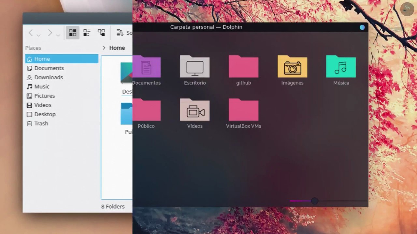Expand breadcrumb chevron before Home

[104, 48]
